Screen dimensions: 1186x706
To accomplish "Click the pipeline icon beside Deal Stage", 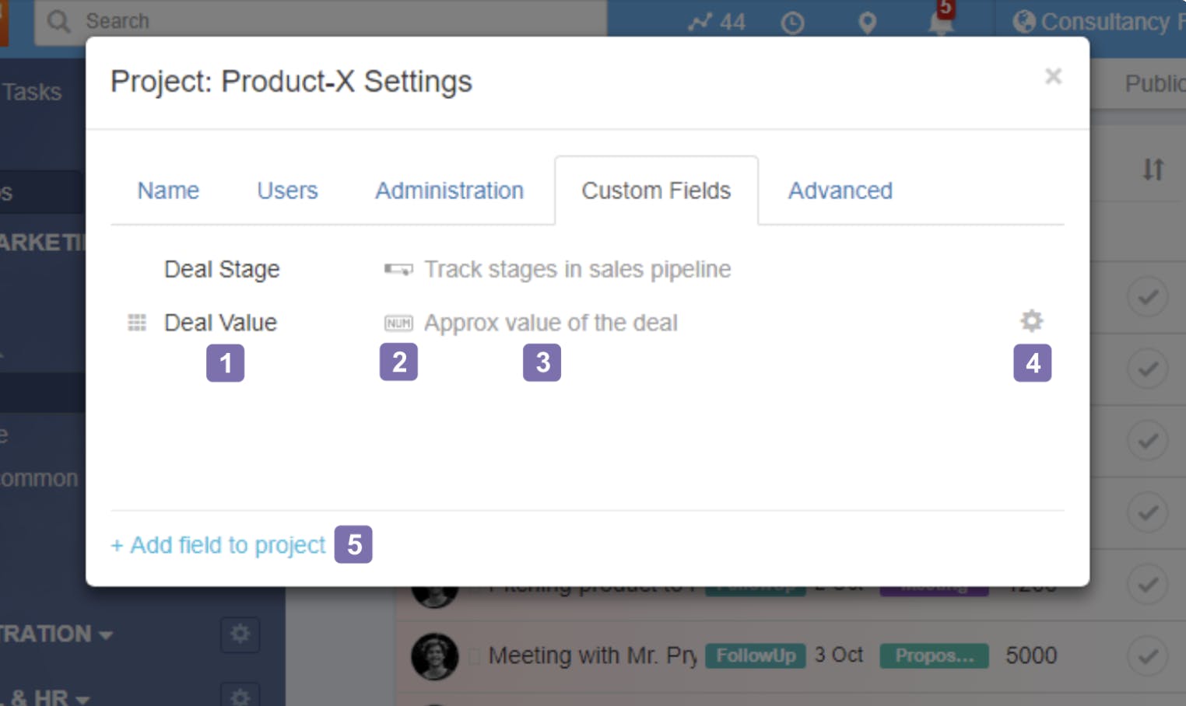I will 398,269.
